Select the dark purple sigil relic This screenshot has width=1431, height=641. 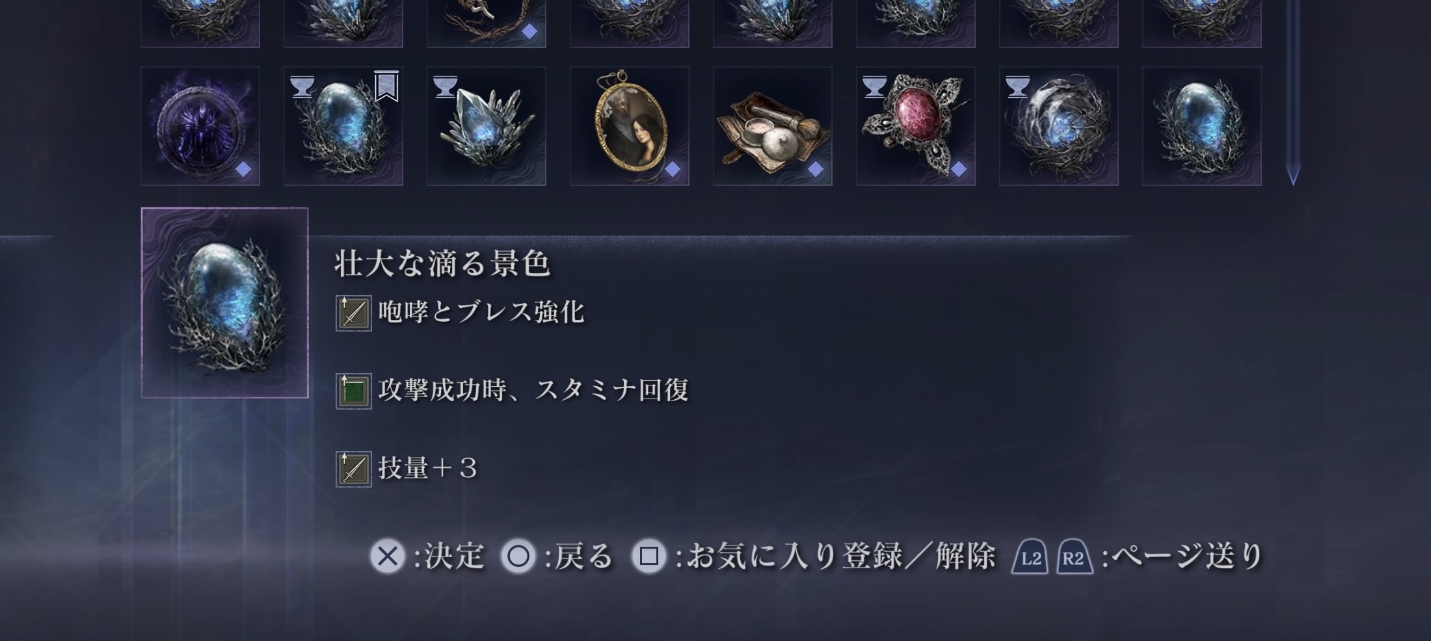(x=200, y=126)
